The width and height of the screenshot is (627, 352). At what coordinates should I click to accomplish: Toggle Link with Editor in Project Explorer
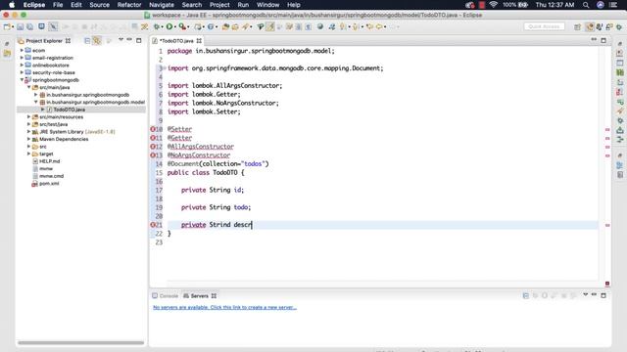coord(97,41)
